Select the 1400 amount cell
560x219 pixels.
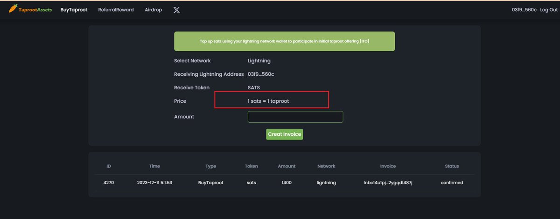click(287, 183)
